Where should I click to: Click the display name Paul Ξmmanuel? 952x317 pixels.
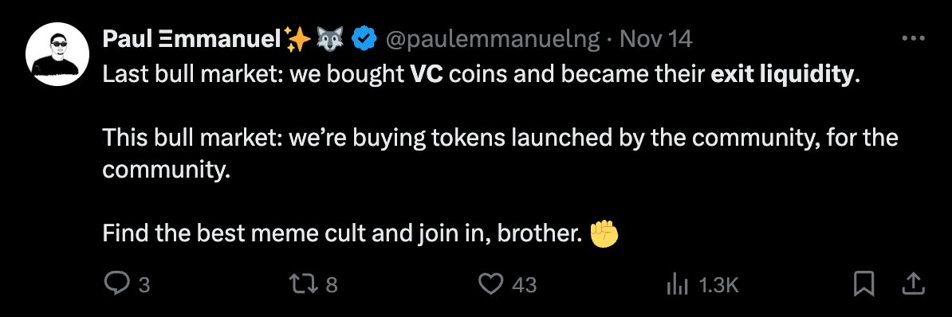(194, 39)
